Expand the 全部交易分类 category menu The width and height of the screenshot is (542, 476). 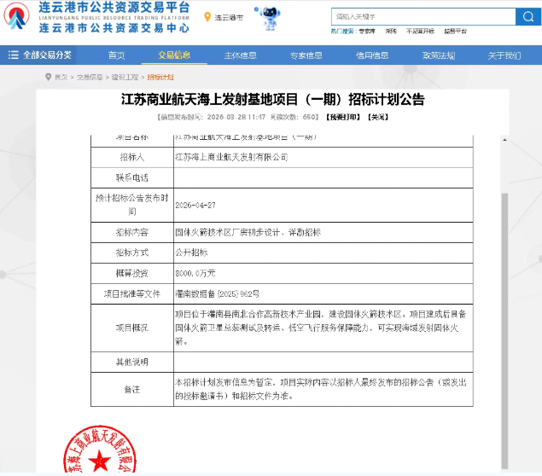(x=38, y=55)
